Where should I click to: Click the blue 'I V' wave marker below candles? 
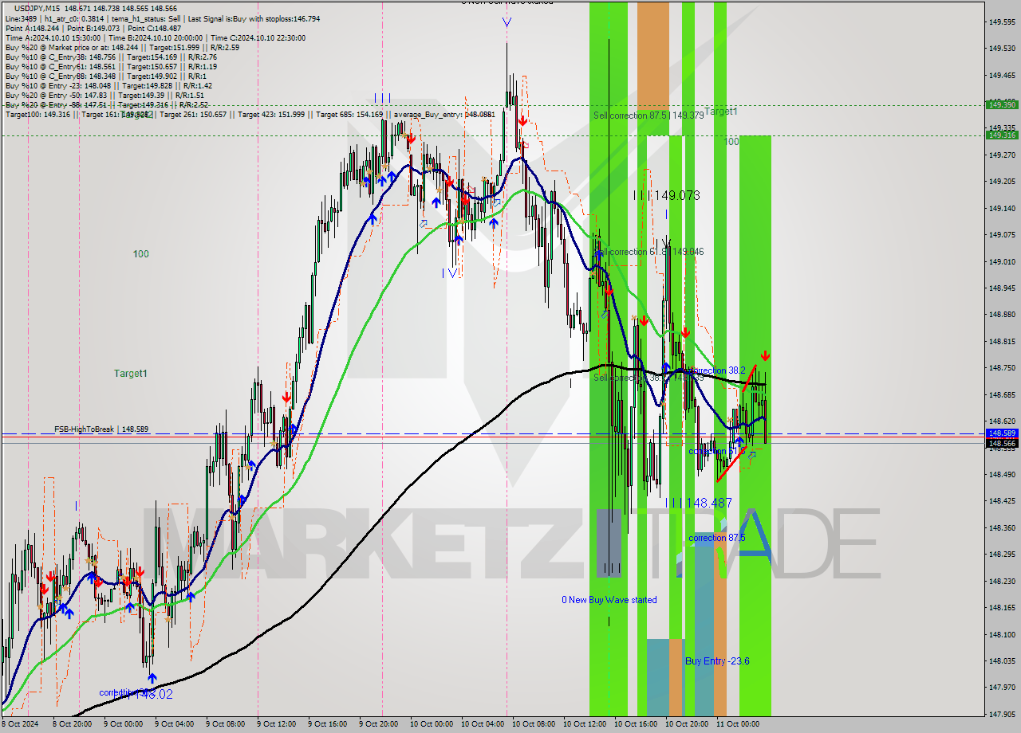tap(450, 273)
